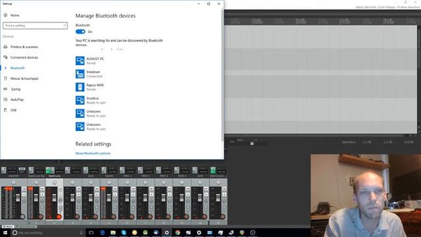Image resolution: width=421 pixels, height=237 pixels.
Task: Open More Bluetooth options link
Action: (x=93, y=153)
